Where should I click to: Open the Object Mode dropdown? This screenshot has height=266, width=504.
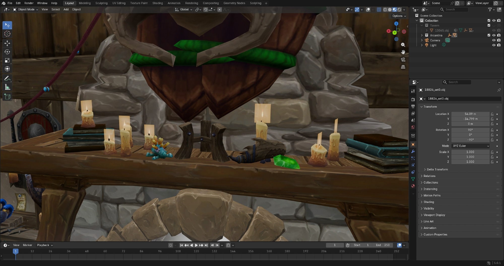click(x=25, y=10)
